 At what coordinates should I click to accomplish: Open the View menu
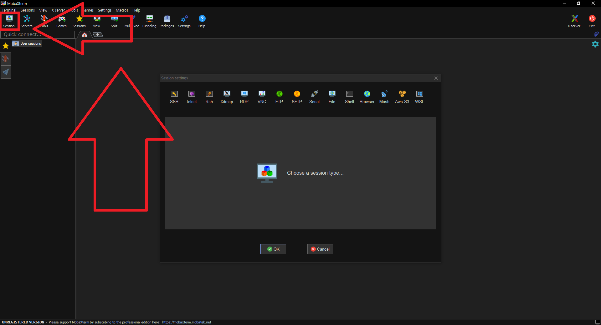click(x=43, y=10)
